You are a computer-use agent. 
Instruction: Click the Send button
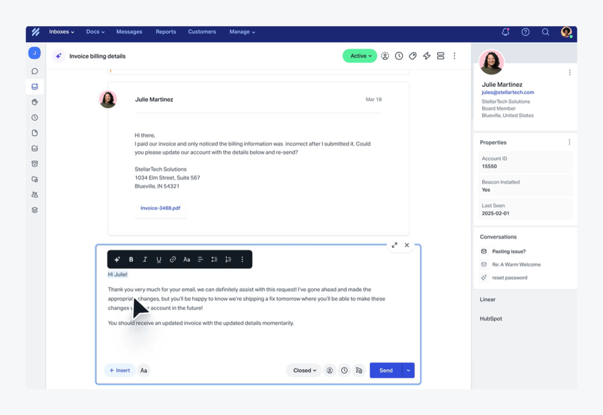click(385, 370)
